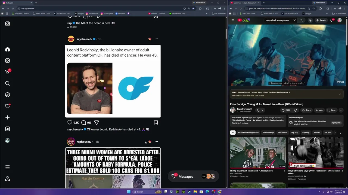
Task: Expand the Next mix queue panel
Action: (340, 94)
